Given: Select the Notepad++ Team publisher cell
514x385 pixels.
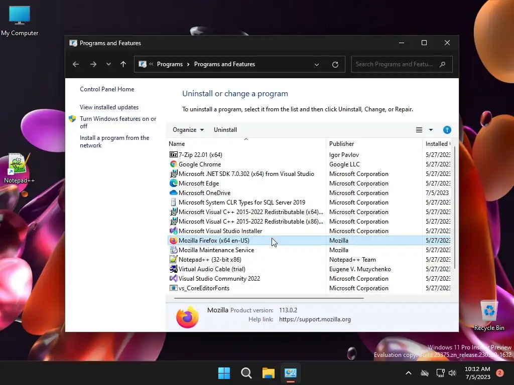Looking at the screenshot, I should coord(352,260).
